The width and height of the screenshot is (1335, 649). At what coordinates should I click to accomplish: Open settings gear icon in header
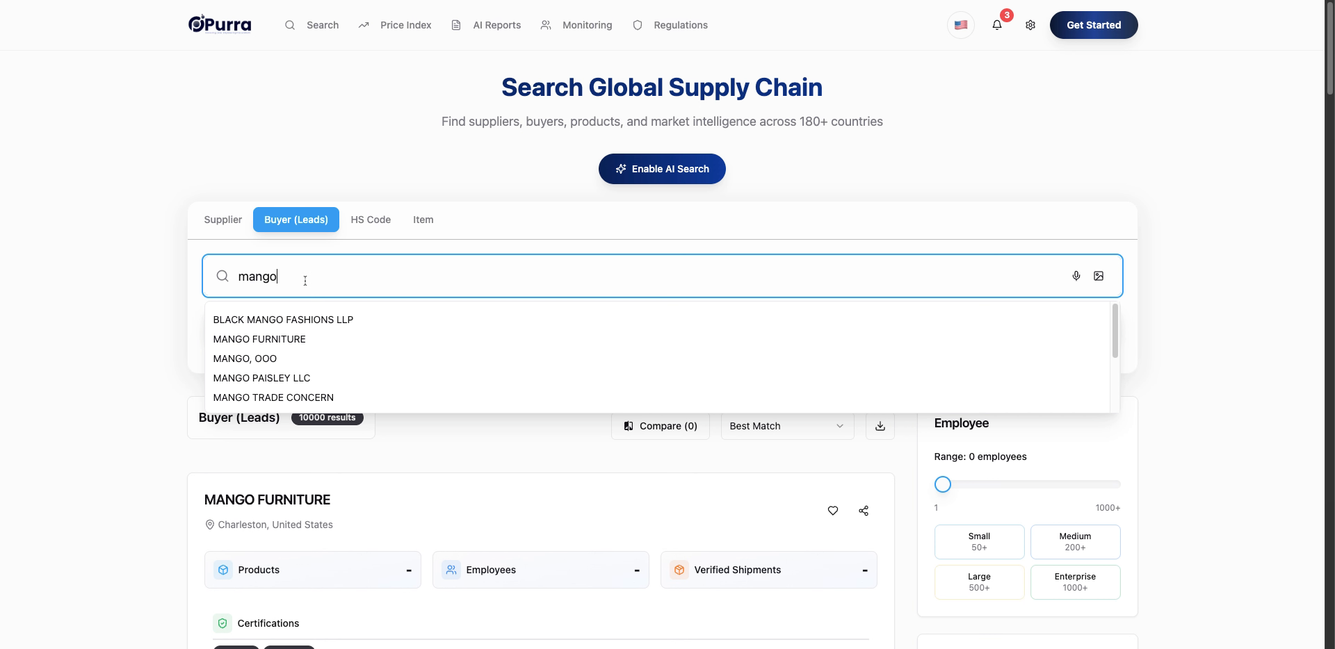coord(1030,25)
